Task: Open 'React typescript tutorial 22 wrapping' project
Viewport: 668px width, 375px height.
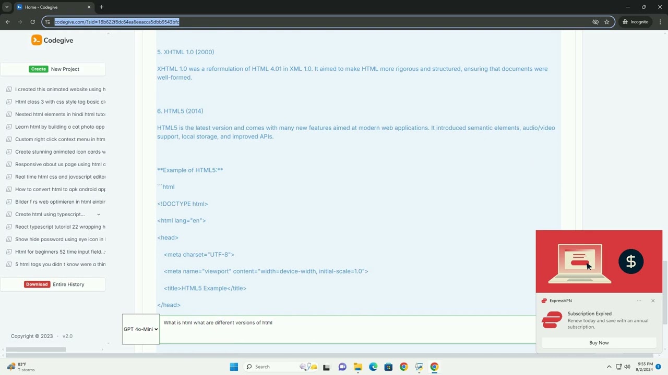Action: click(x=60, y=227)
